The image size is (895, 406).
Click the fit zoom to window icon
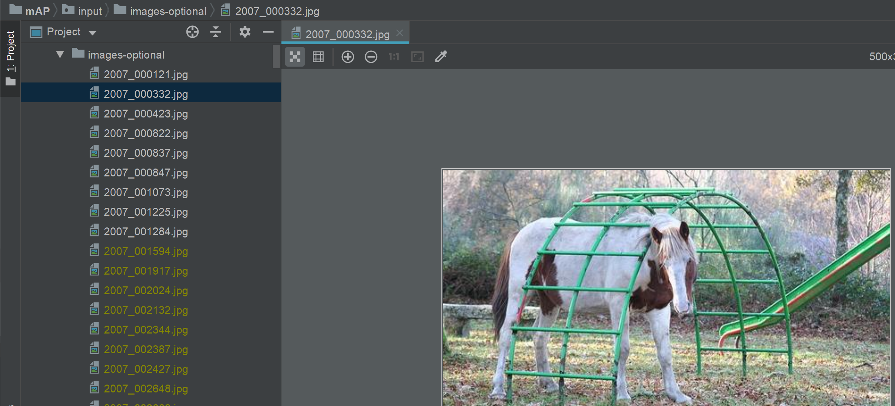pyautogui.click(x=417, y=57)
